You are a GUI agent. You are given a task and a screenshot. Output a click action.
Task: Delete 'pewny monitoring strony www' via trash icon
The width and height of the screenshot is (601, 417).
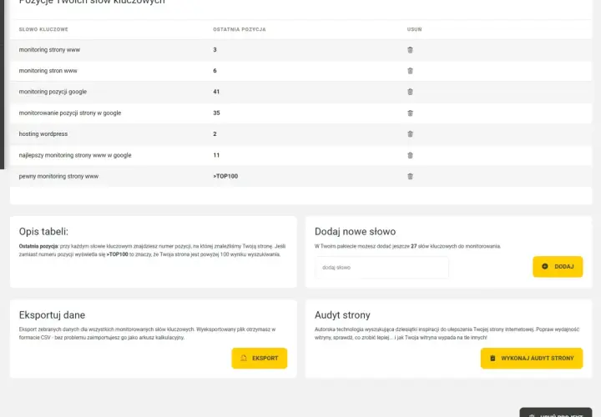coord(410,176)
